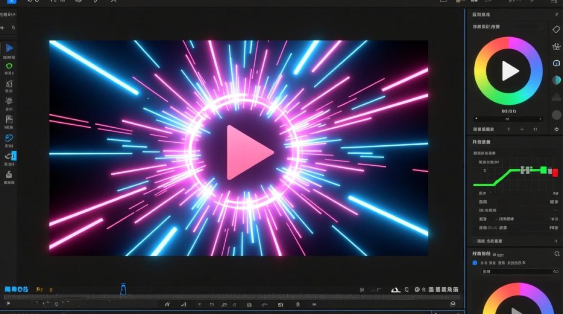Select the red square keyframe on the curve
The width and height of the screenshot is (563, 314).
pyautogui.click(x=555, y=172)
